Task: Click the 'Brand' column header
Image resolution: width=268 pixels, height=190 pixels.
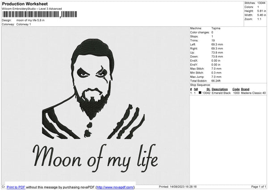Action: [x=245, y=89]
